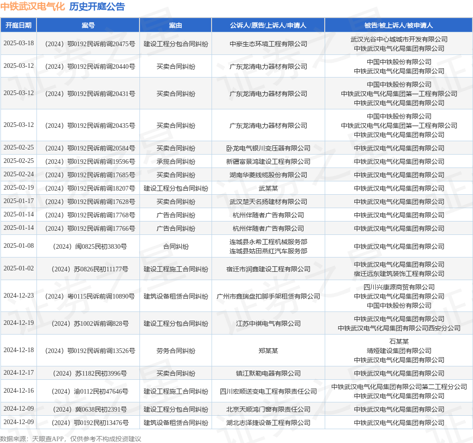Click plaintiff 连城县永希工程机械服务部
The image size is (473, 443).
[x=268, y=242]
